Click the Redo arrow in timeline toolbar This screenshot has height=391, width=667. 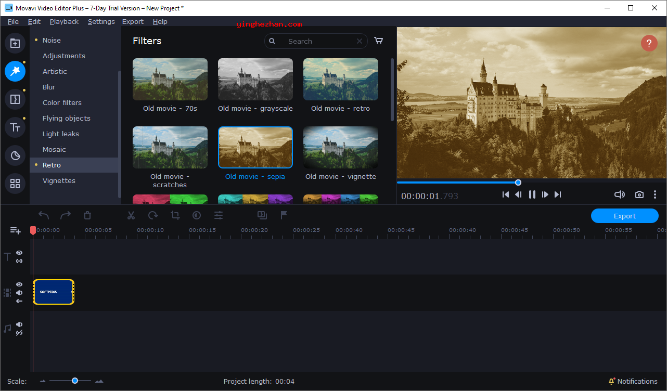tap(66, 215)
